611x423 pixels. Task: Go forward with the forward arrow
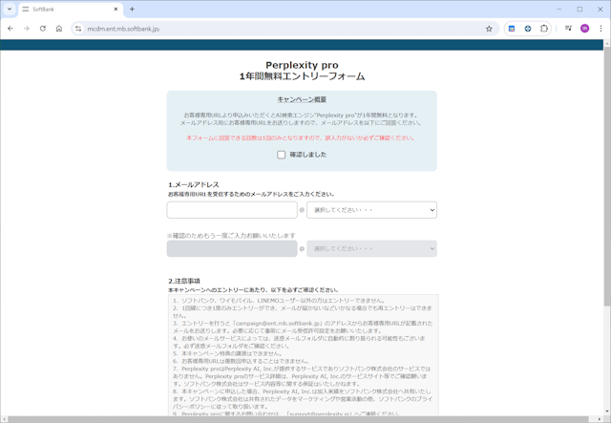point(27,29)
